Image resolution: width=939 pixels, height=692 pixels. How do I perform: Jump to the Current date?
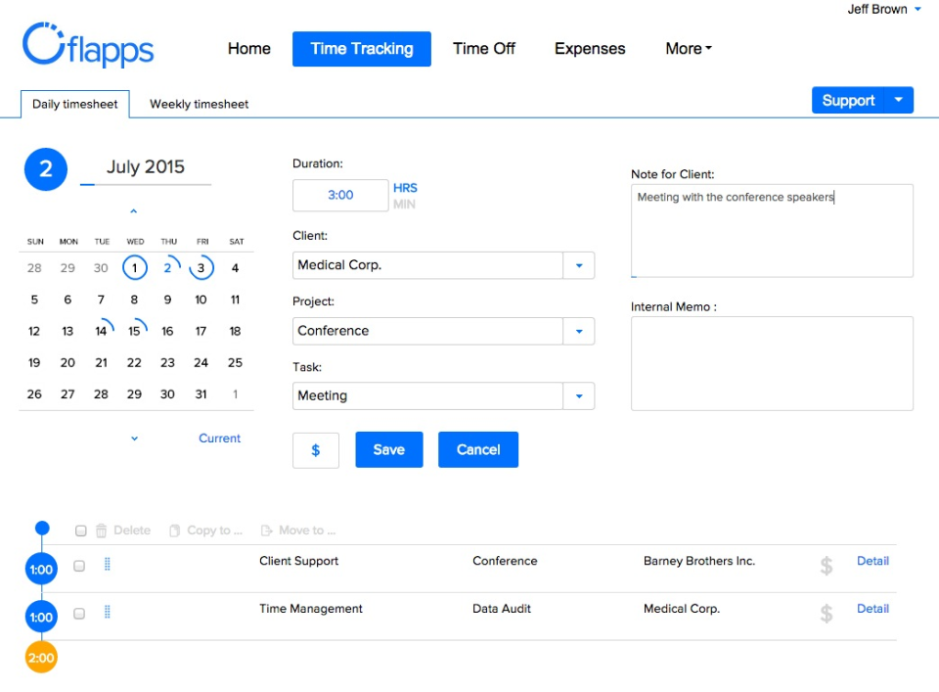(219, 438)
